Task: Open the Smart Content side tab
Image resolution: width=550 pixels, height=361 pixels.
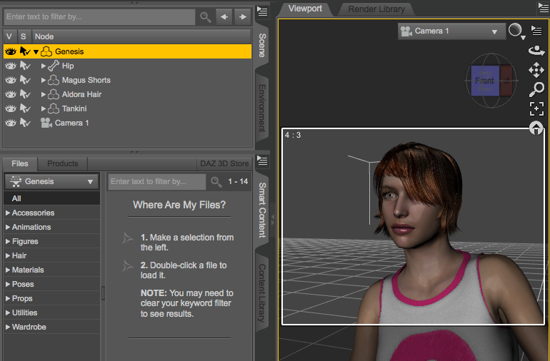Action: click(x=262, y=210)
